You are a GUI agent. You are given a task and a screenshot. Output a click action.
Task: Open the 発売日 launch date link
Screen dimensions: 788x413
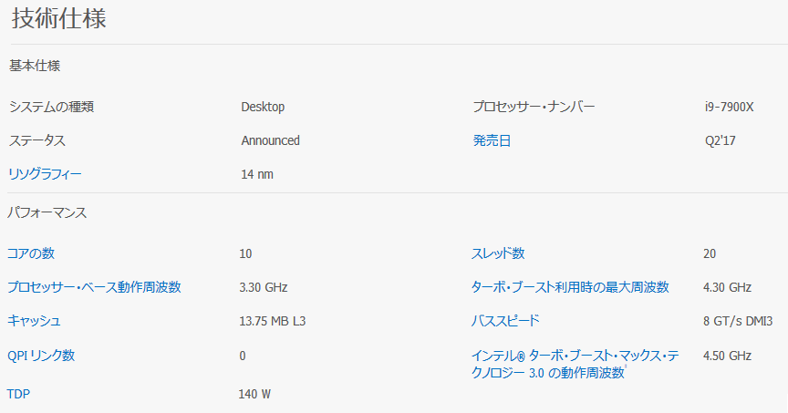pos(492,140)
